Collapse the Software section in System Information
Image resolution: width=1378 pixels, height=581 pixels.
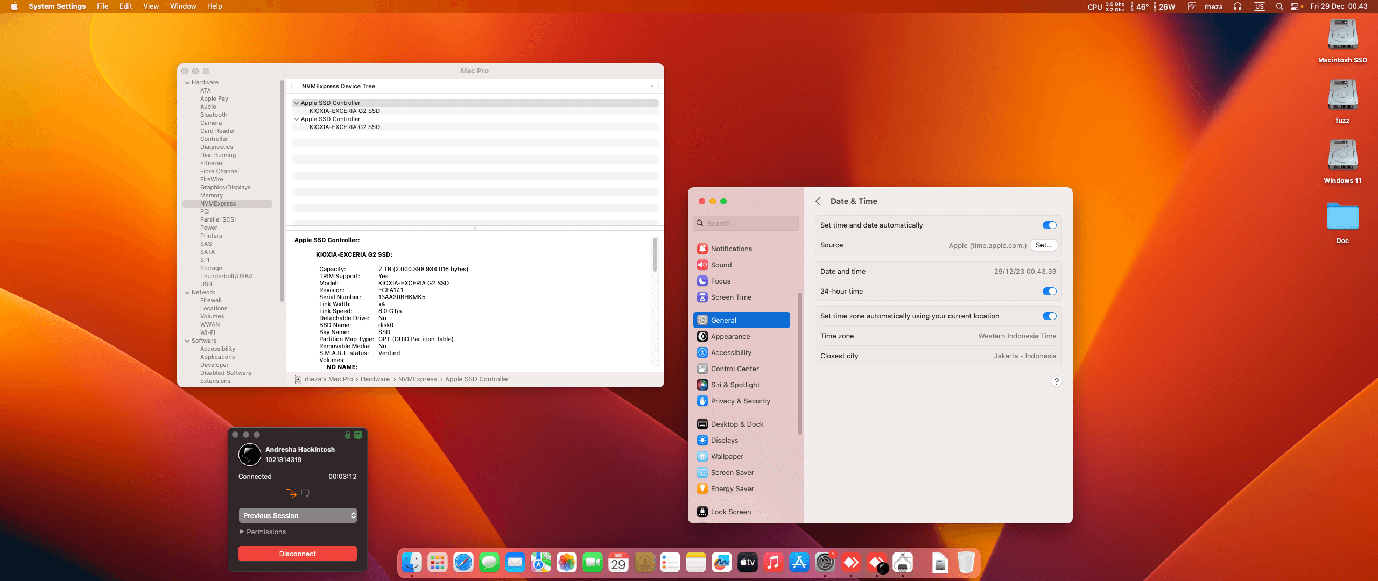pyautogui.click(x=187, y=341)
